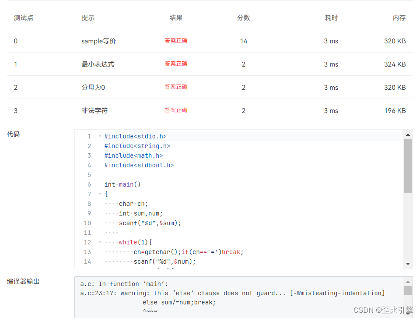Click line number 1 in the code viewer
Screen dimensions: 420x318
click(x=89, y=136)
